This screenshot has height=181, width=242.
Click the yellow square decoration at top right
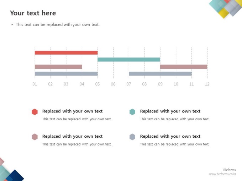point(223,14)
